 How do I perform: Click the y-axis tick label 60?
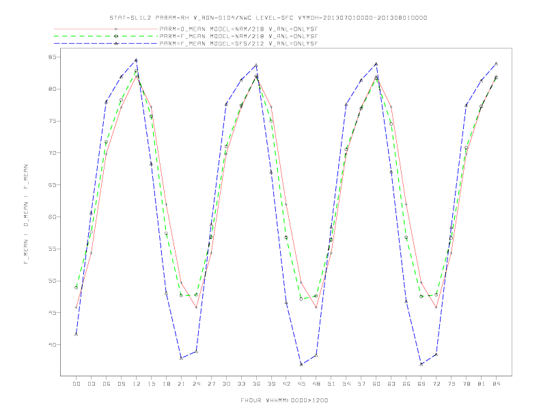pyautogui.click(x=53, y=217)
